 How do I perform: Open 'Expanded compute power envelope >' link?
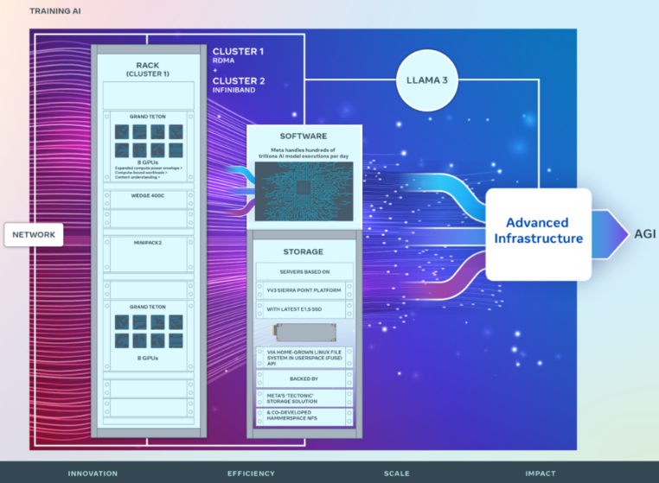149,168
